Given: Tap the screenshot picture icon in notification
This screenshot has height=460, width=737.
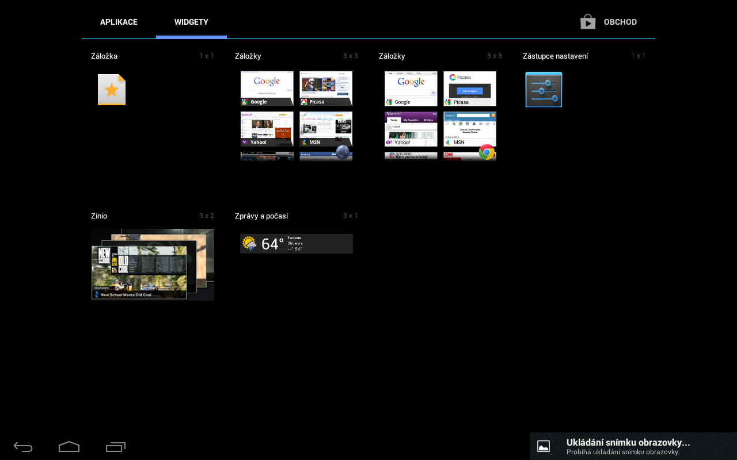Looking at the screenshot, I should tap(544, 446).
